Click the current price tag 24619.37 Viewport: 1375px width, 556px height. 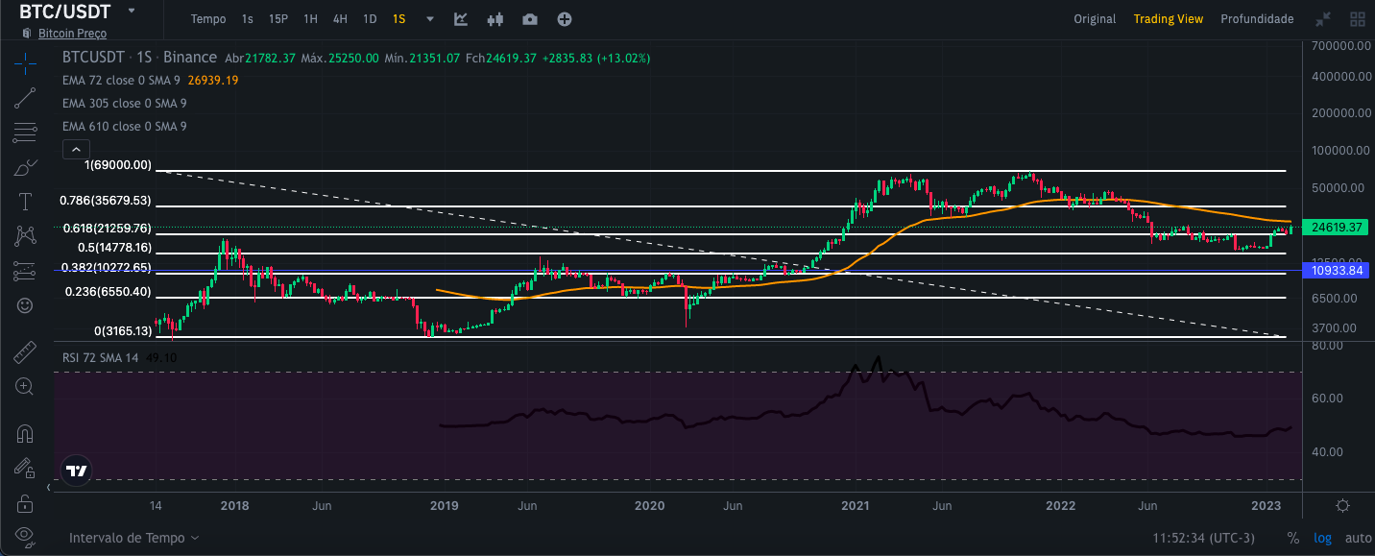point(1337,228)
